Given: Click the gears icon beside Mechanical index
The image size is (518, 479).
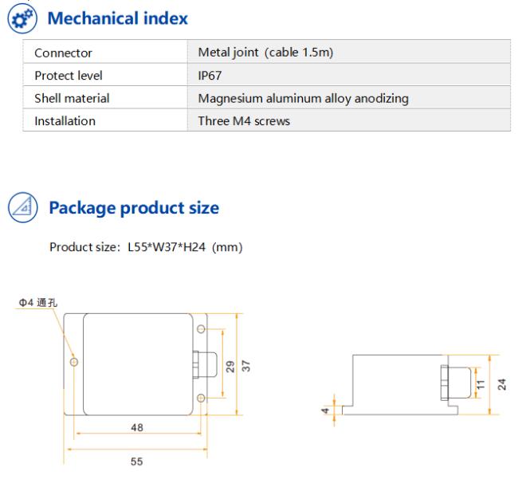Looking at the screenshot, I should [22, 18].
